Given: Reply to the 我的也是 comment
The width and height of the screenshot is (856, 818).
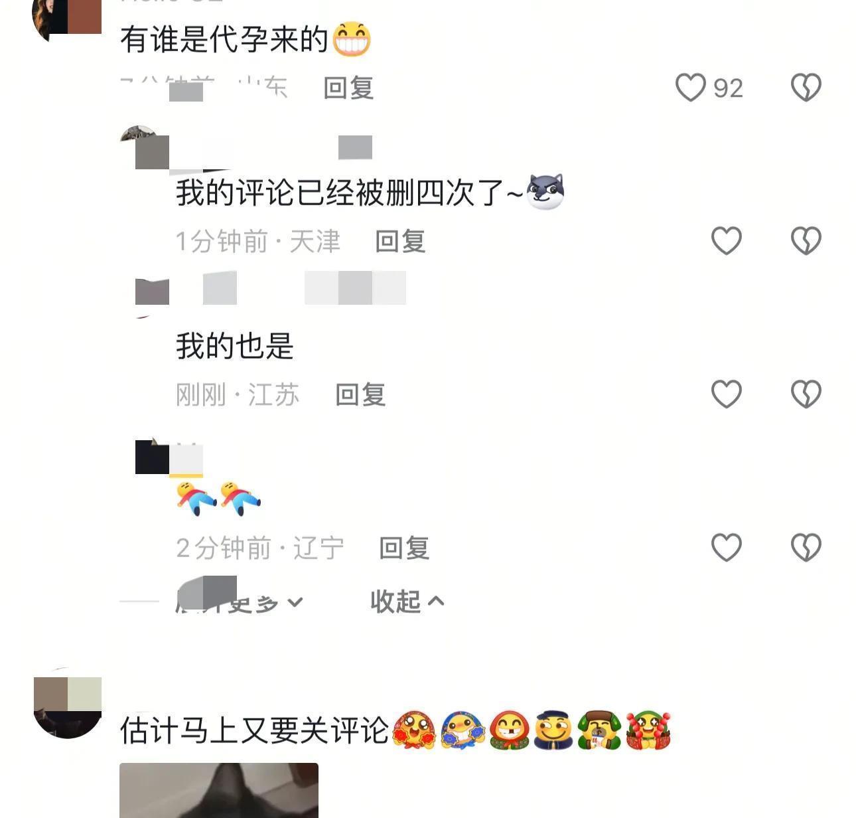Looking at the screenshot, I should pyautogui.click(x=360, y=394).
